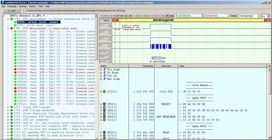
Task: Jump red cursor back with double left chevron
Action: click(164, 16)
